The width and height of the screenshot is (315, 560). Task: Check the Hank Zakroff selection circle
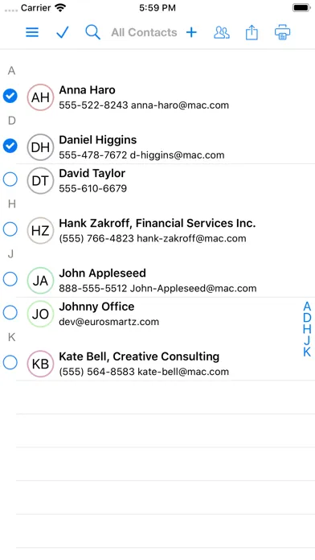pyautogui.click(x=10, y=229)
